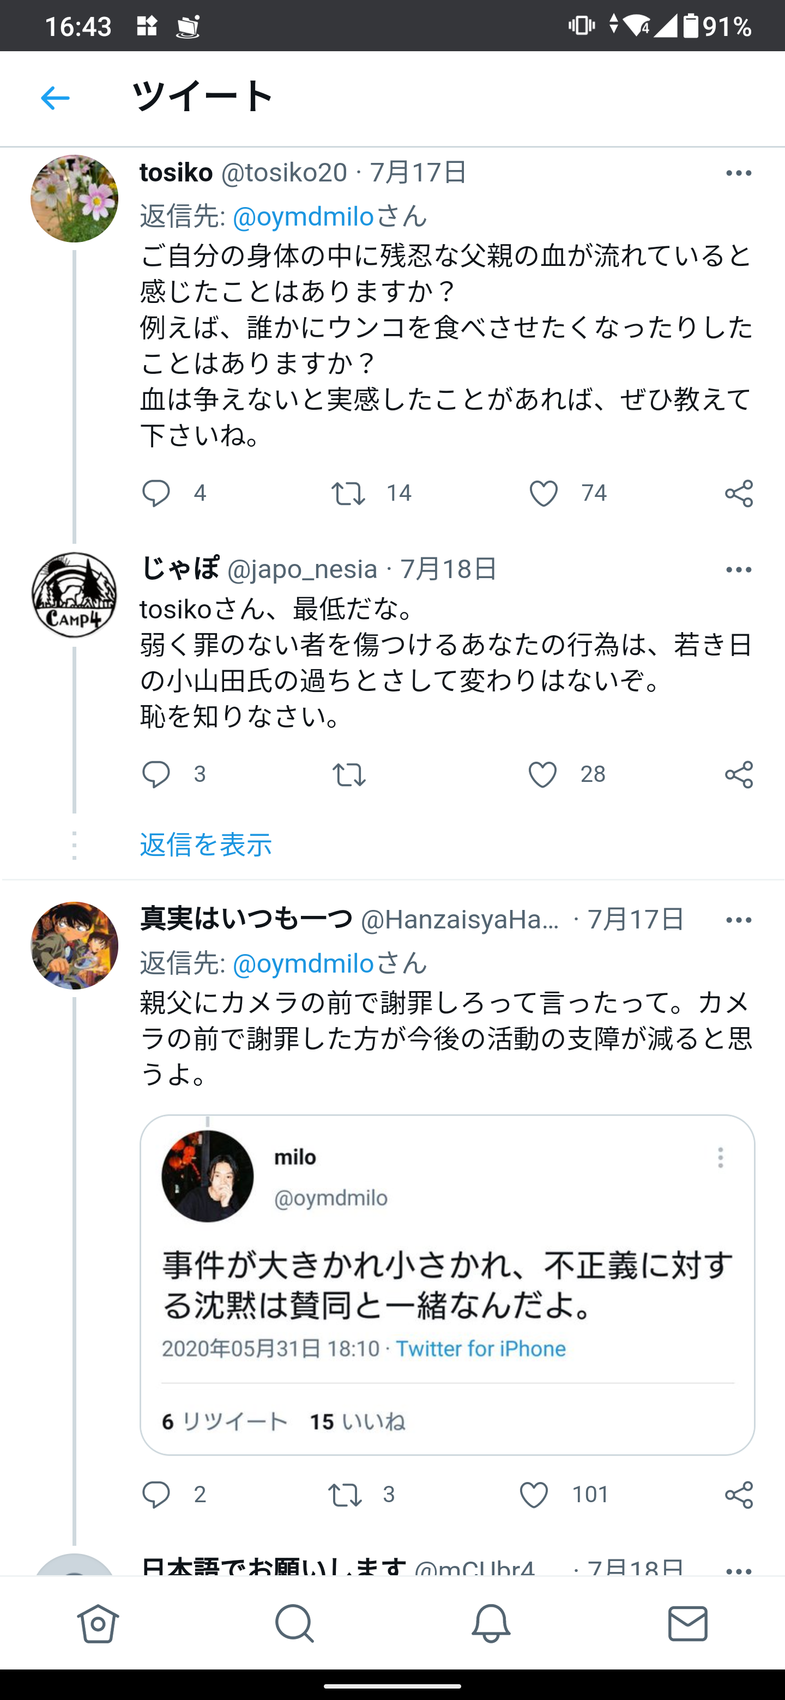Image resolution: width=785 pixels, height=1700 pixels.
Task: Share the tweet with 101 likes
Action: click(738, 1495)
